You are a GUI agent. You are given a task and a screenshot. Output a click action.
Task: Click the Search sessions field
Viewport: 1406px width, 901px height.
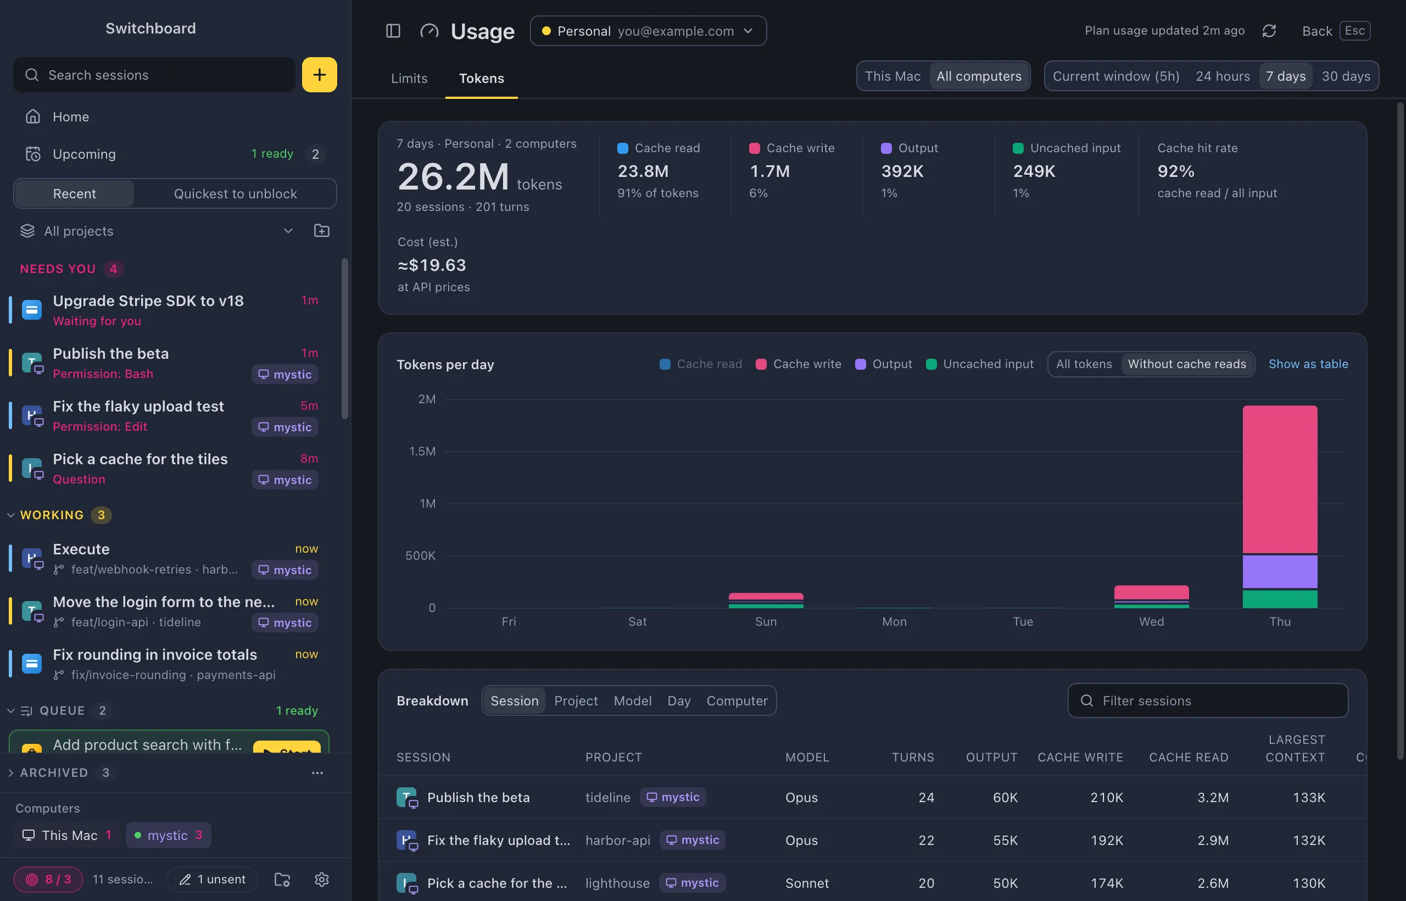154,75
